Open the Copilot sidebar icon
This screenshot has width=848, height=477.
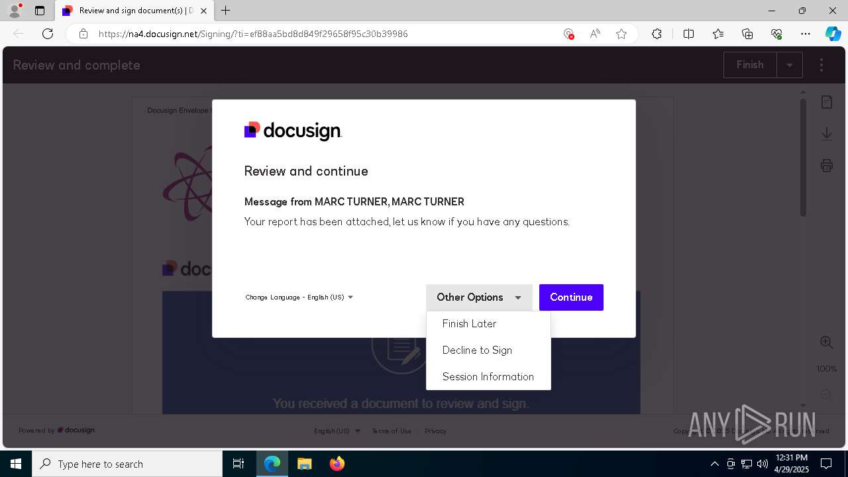833,34
